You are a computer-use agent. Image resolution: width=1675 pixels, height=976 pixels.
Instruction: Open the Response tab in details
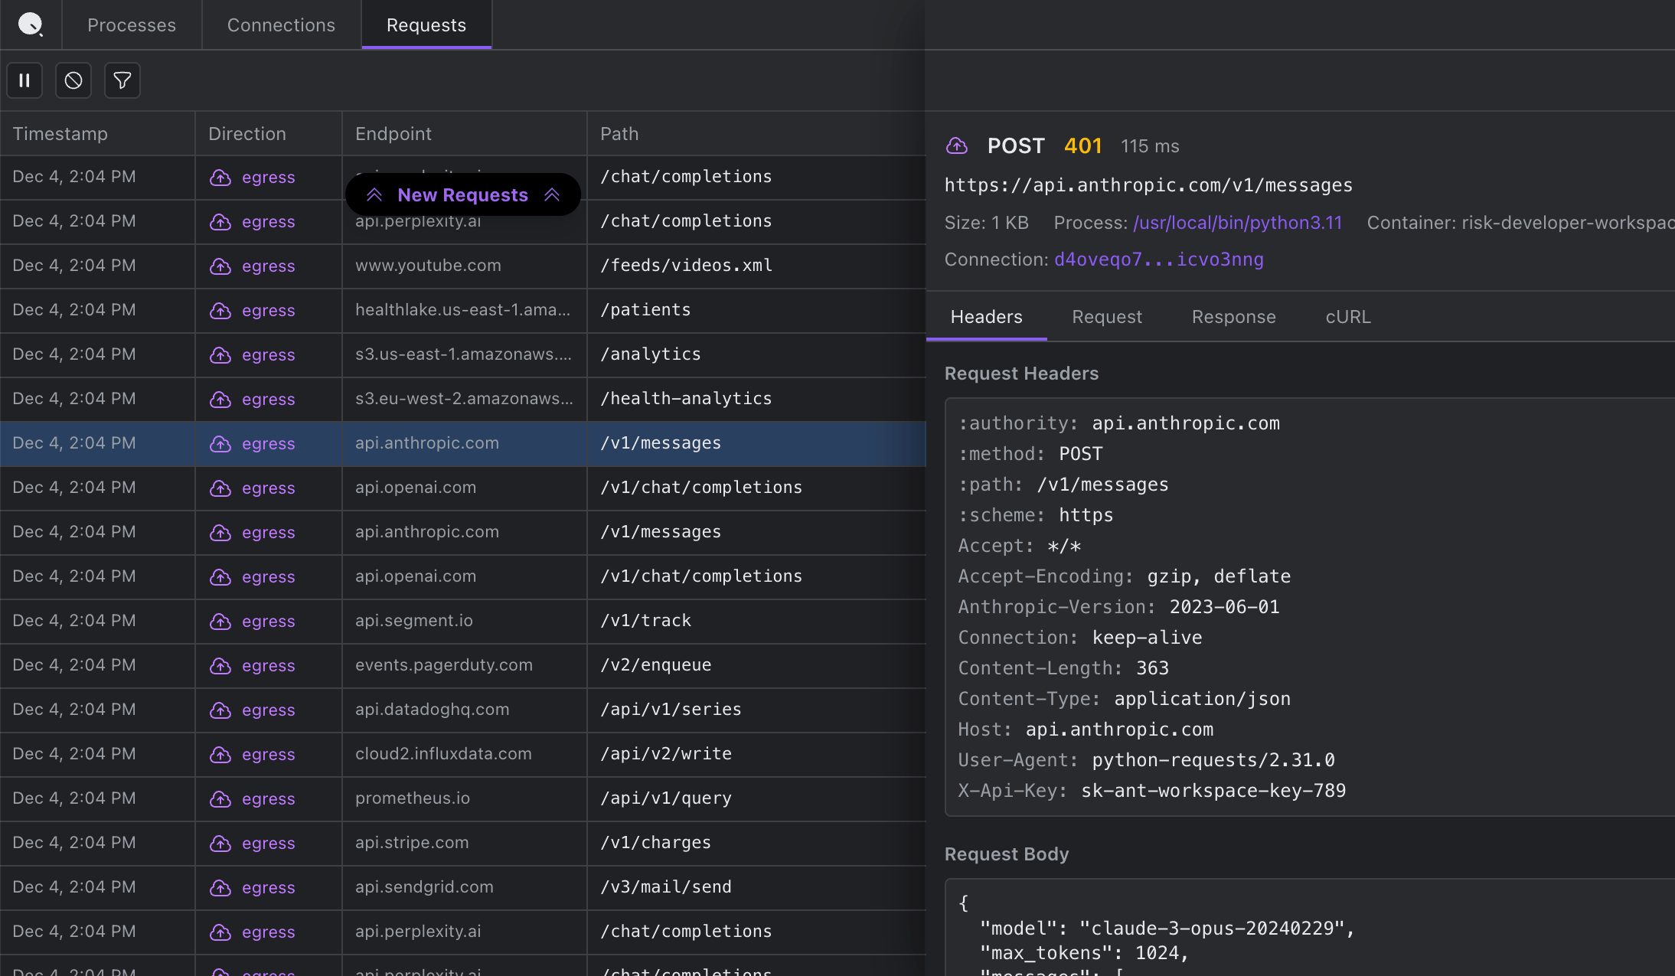[x=1233, y=317]
